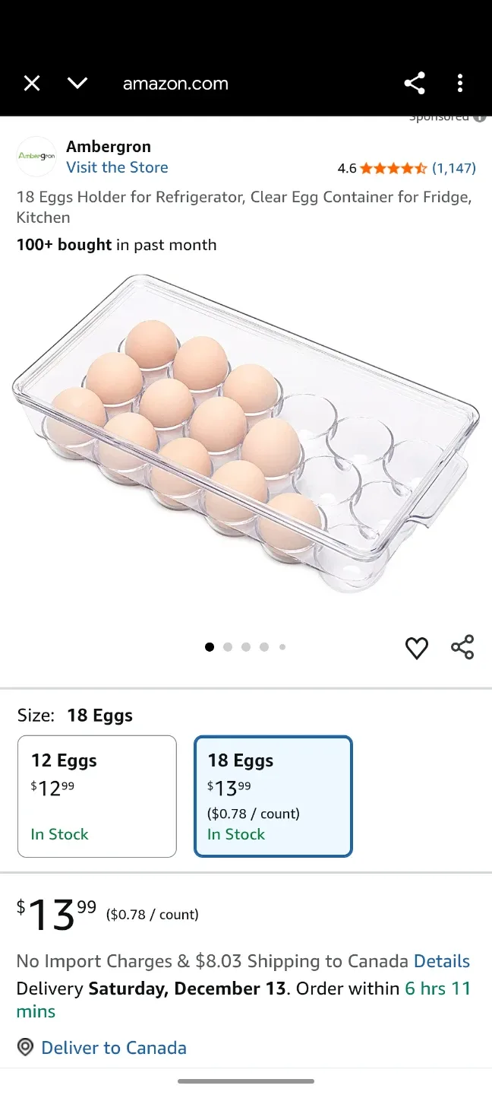Close the page with the X icon
Viewport: 492px width, 1095px height.
[32, 84]
